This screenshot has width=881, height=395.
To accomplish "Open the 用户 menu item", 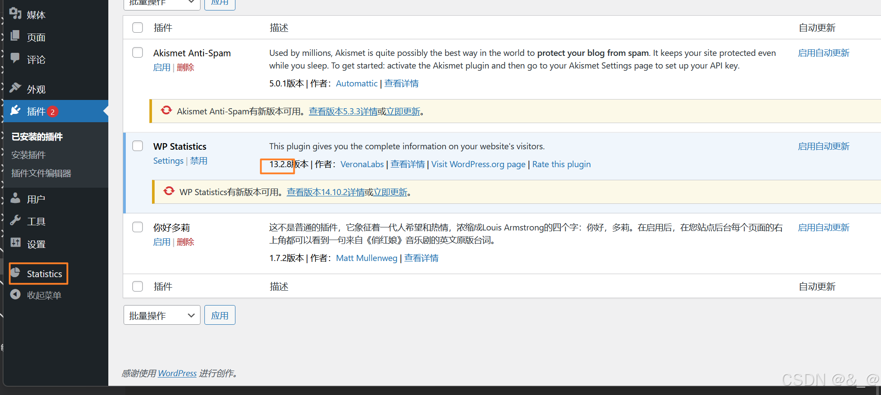I will pyautogui.click(x=36, y=199).
